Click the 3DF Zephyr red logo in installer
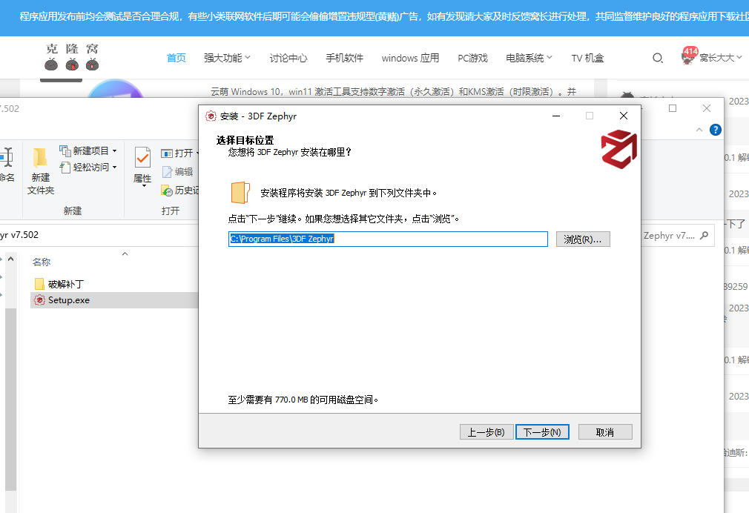This screenshot has height=513, width=749. pos(618,150)
